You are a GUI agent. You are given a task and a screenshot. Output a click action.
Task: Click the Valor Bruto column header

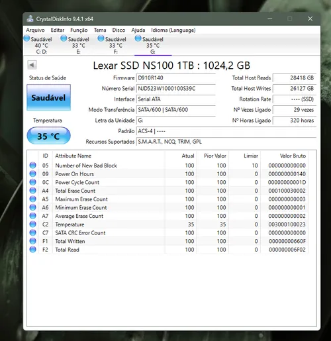[285, 156]
